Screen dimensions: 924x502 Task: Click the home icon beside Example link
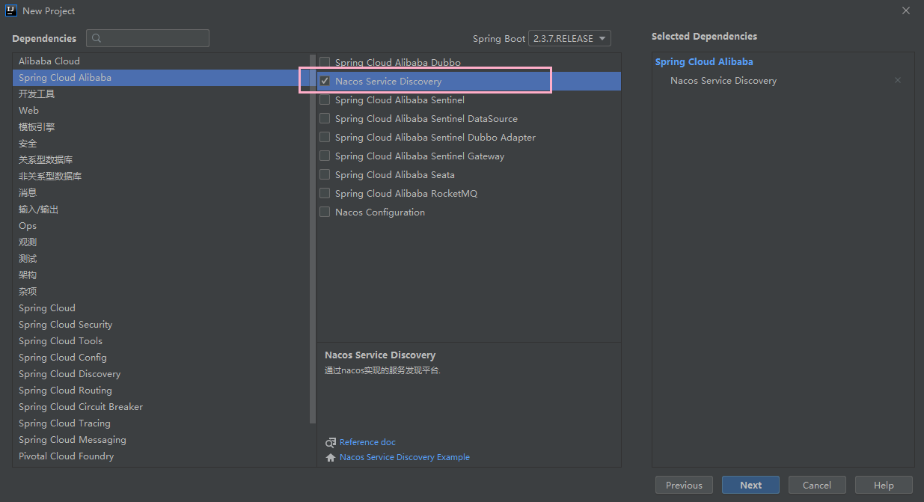click(x=331, y=457)
